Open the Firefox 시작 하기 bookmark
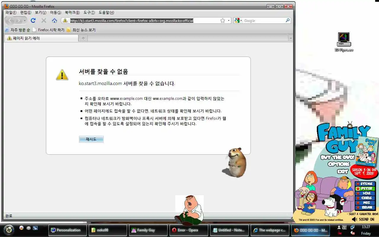This screenshot has height=237, width=379. pos(48,30)
